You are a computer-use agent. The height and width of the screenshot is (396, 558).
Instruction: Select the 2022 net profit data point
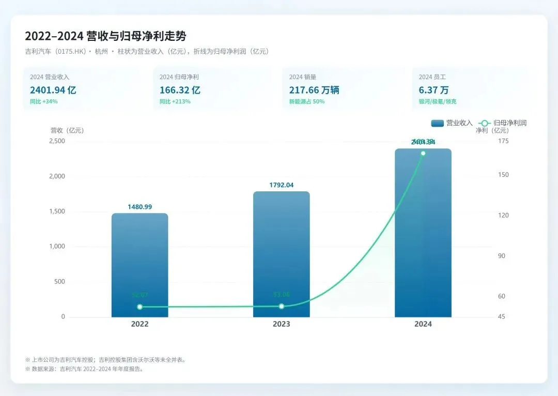pyautogui.click(x=140, y=307)
